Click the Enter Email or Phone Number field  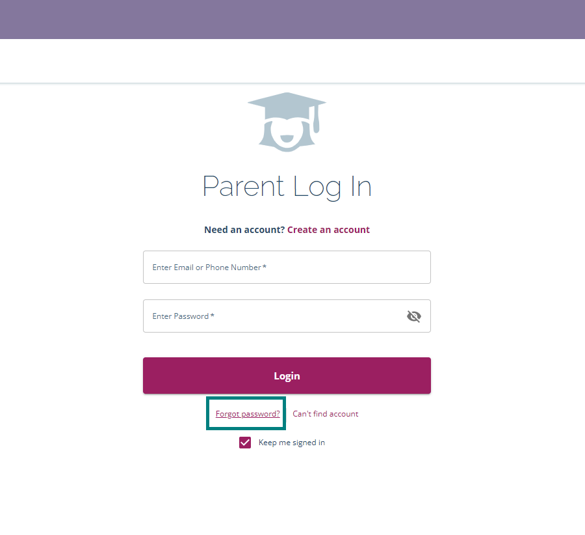click(287, 267)
